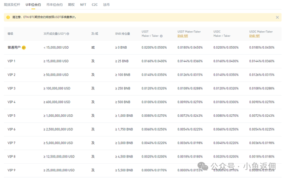The width and height of the screenshot is (285, 178).
Task: Dismiss the yellow notice banner
Action: pos(277,17)
